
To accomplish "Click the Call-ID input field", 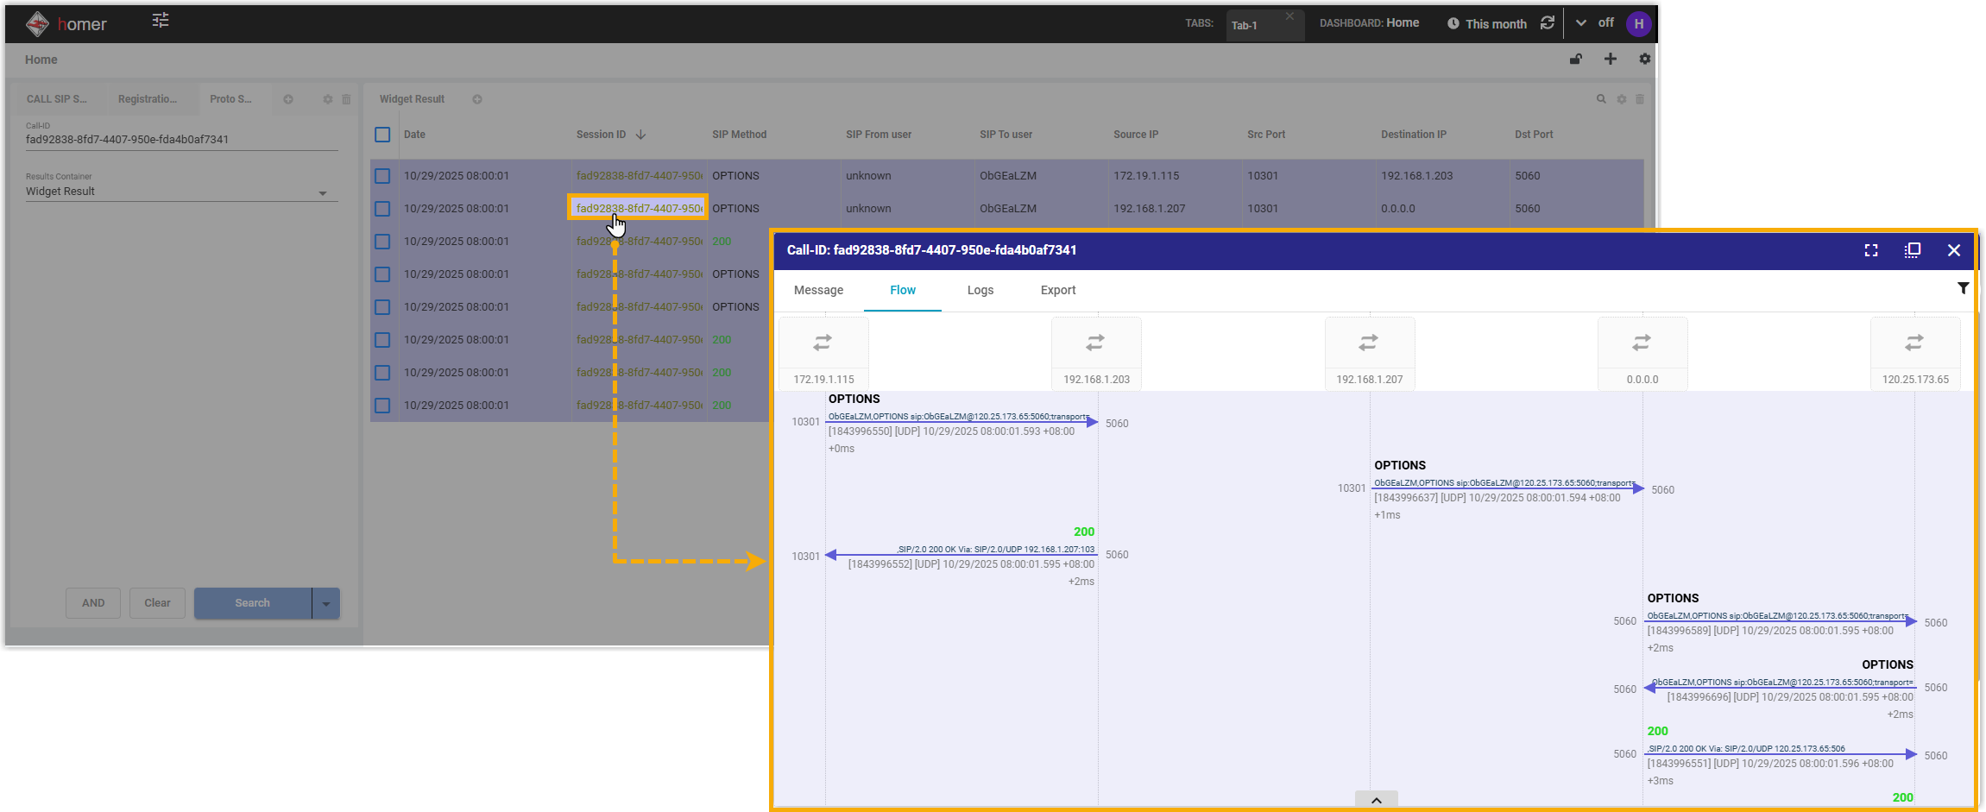I will pyautogui.click(x=181, y=140).
